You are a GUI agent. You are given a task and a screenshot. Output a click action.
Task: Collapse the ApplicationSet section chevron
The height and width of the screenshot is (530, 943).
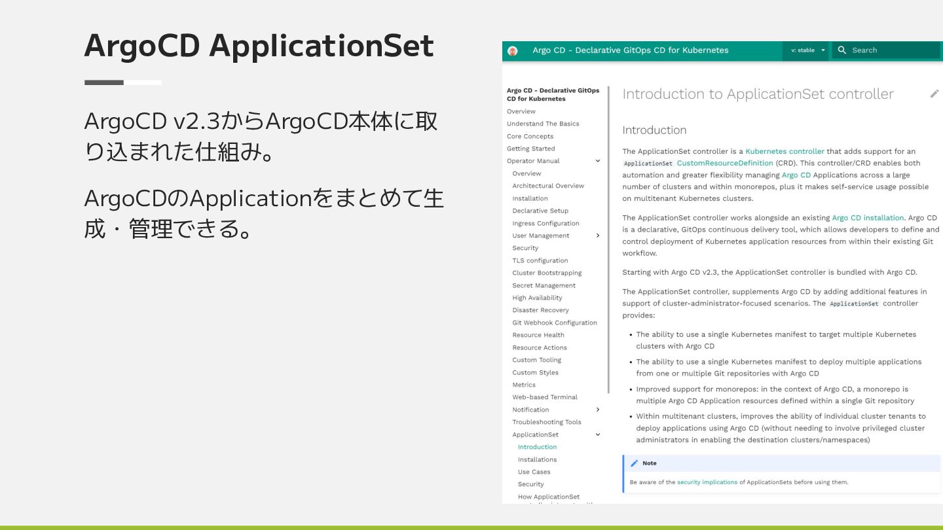coord(598,434)
